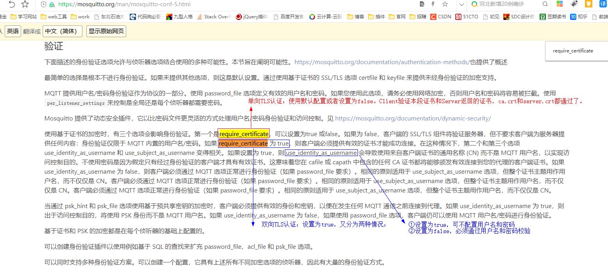The width and height of the screenshot is (608, 273).
Task: Open the web工具 bookmark folder
Action: [x=54, y=16]
